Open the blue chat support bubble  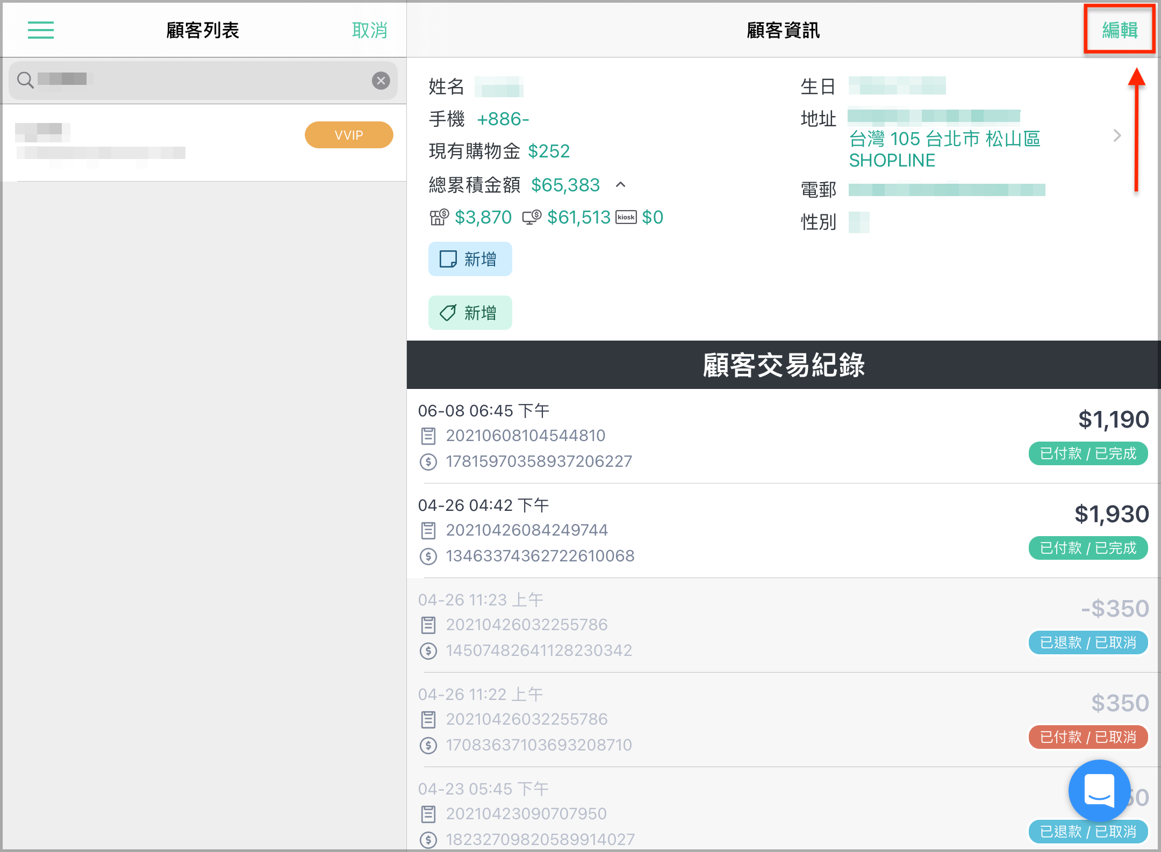coord(1099,790)
